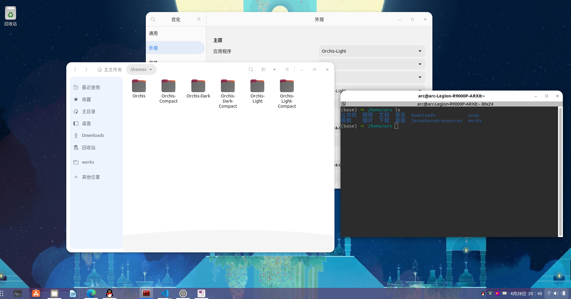Open Downloads in file manager sidebar
The image size is (571, 299).
96,135
